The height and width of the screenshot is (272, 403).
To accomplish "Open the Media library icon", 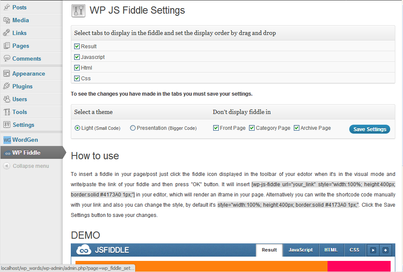I will (7, 20).
